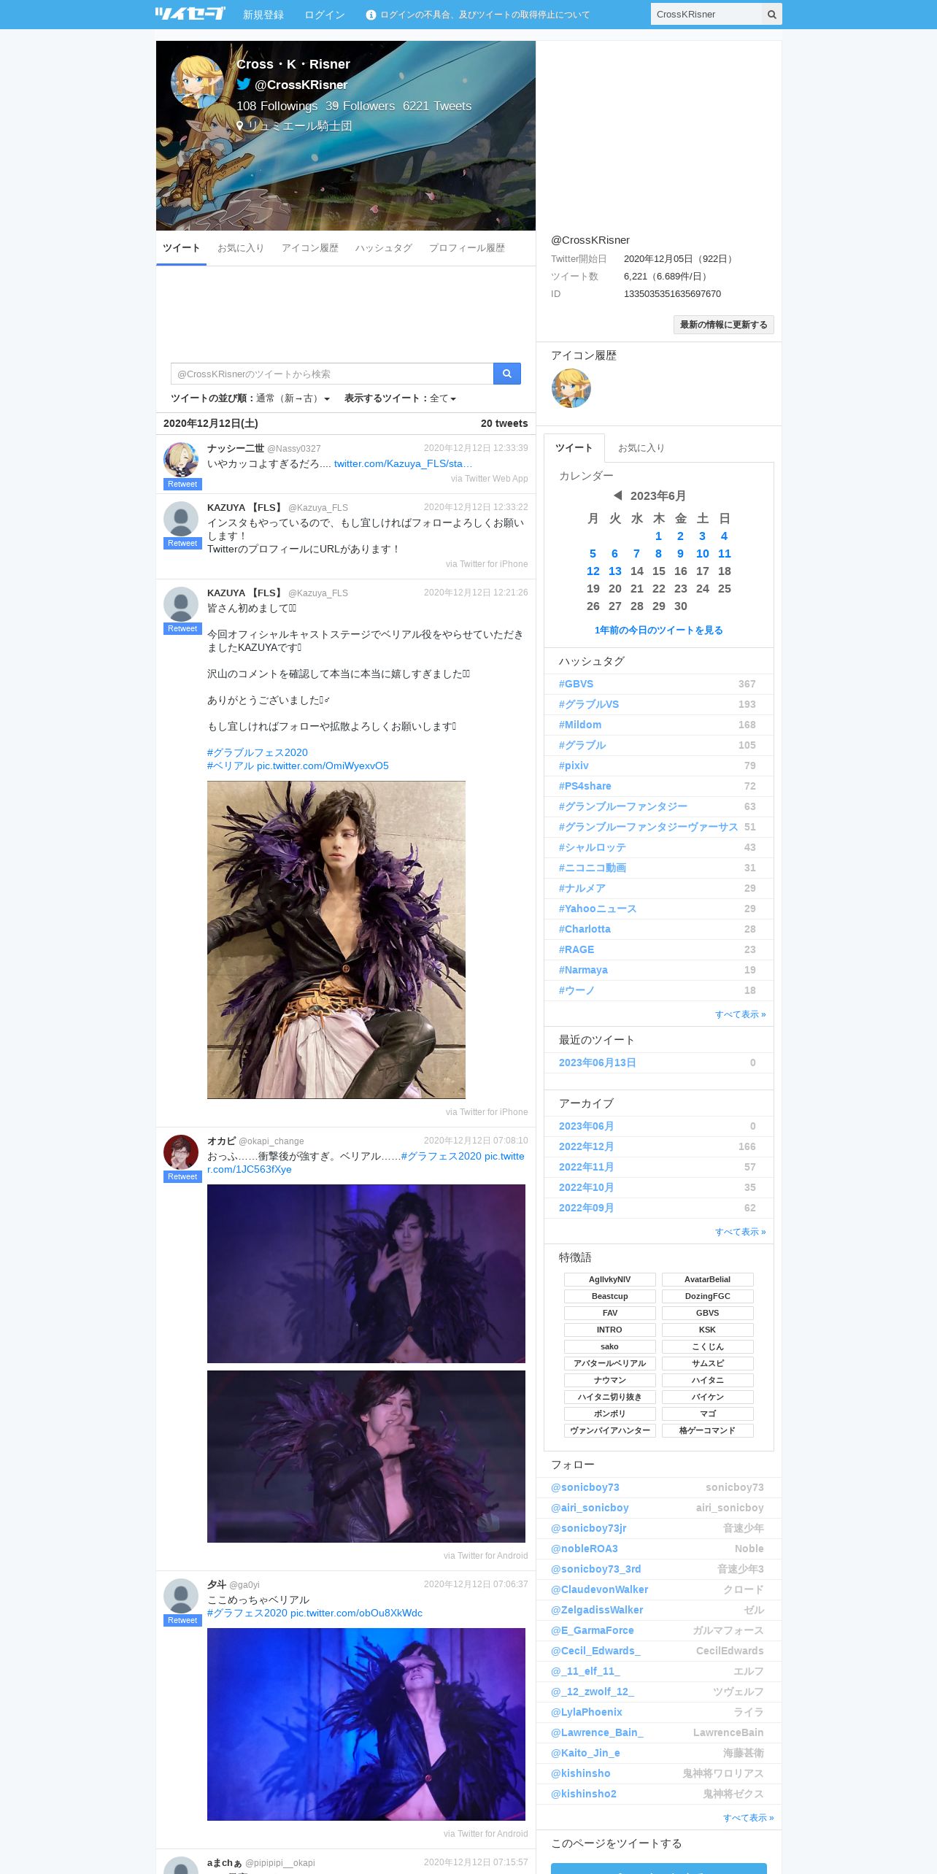
Task: Click 新規登録 in the top navigation
Action: [x=263, y=15]
